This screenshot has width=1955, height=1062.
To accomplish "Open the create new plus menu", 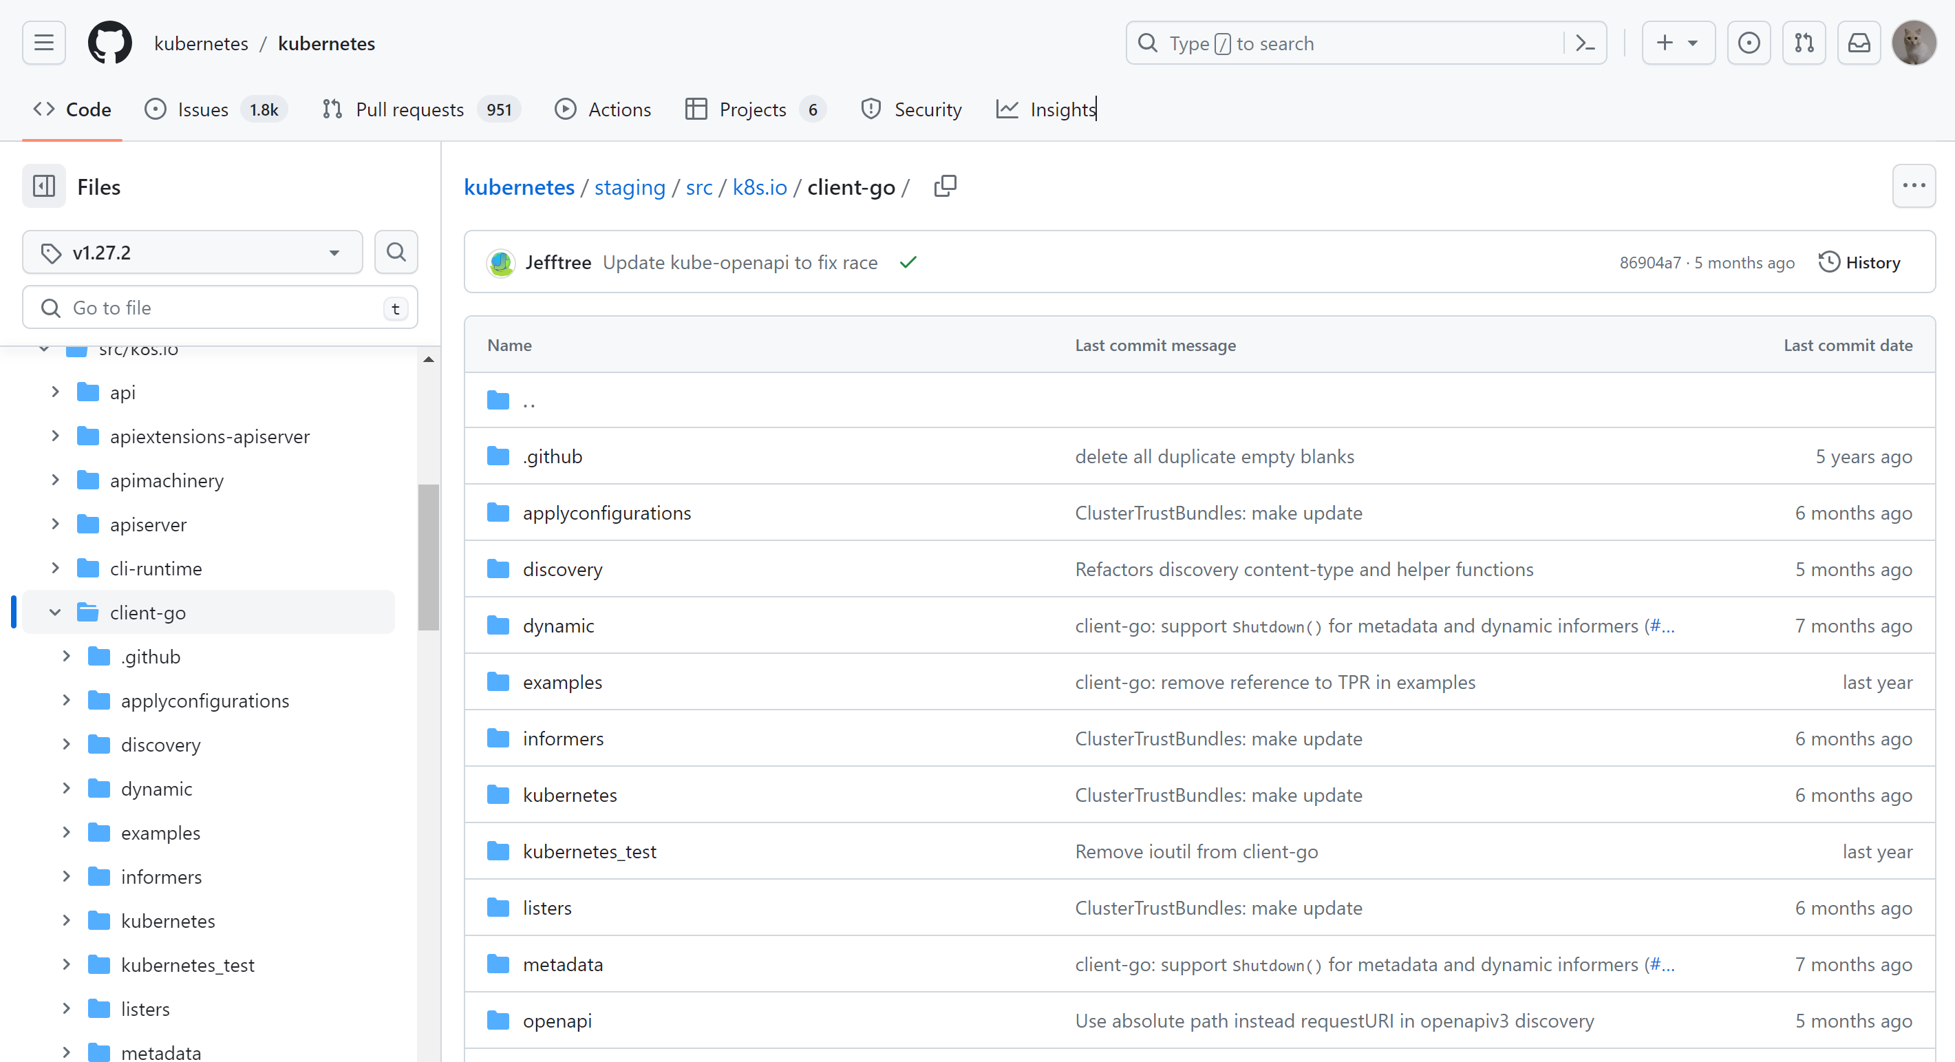I will pos(1678,43).
